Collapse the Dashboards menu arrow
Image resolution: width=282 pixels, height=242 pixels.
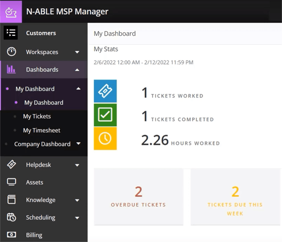(77, 70)
